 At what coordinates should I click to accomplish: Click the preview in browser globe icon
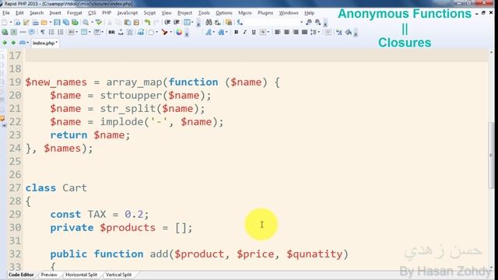5,32
